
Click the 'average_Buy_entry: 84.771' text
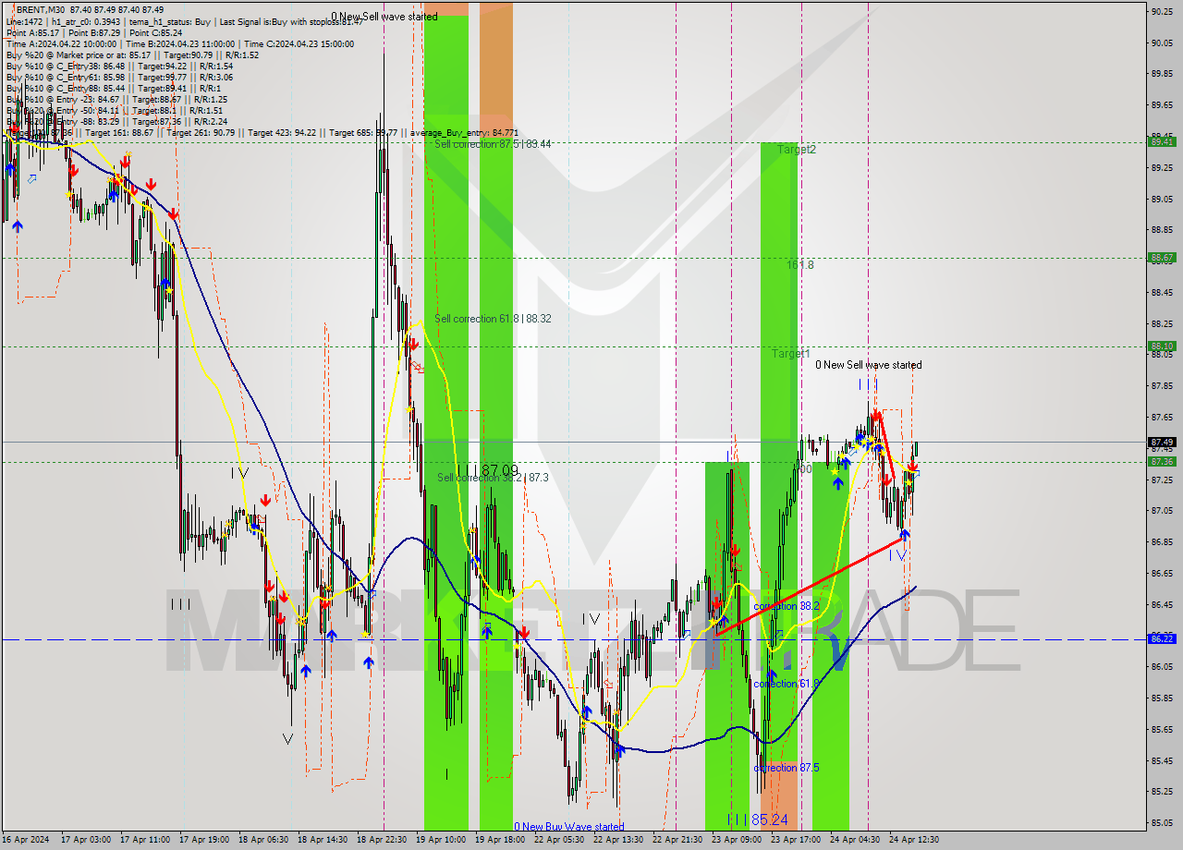(x=464, y=133)
